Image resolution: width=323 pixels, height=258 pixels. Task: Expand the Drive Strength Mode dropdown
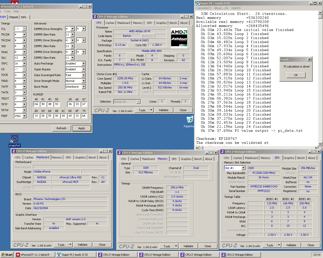click(x=84, y=81)
